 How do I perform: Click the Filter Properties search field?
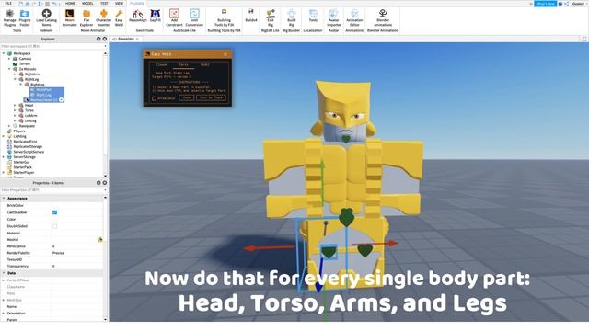(x=52, y=190)
